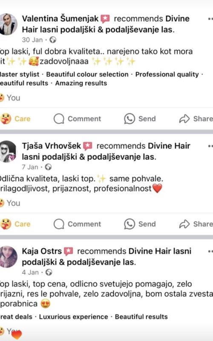Open Kaja Ostrs's profile name link

tap(42, 251)
